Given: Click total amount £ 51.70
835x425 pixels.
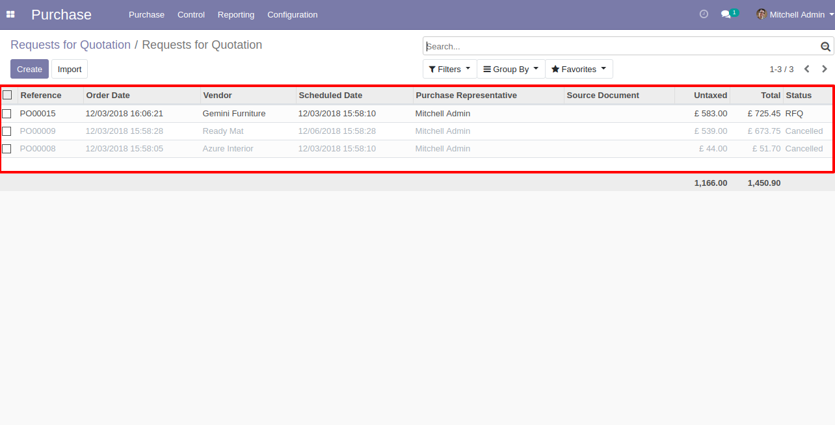Looking at the screenshot, I should pos(767,149).
